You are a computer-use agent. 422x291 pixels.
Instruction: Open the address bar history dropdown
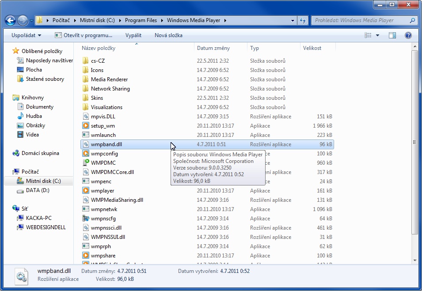click(293, 20)
